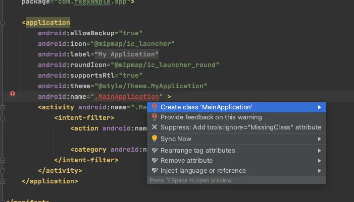Select Suppress MissingClass tools:ignore option
Image resolution: width=354 pixels, height=202 pixels.
click(x=236, y=127)
